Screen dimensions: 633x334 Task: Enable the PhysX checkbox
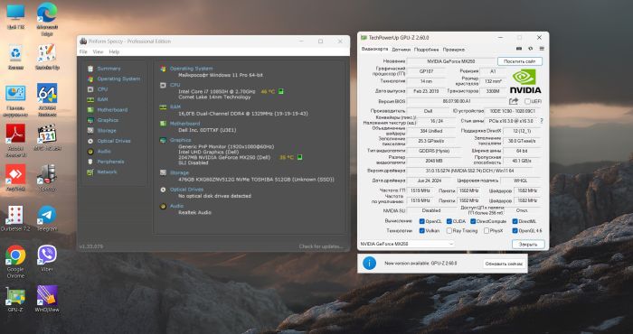click(x=487, y=231)
